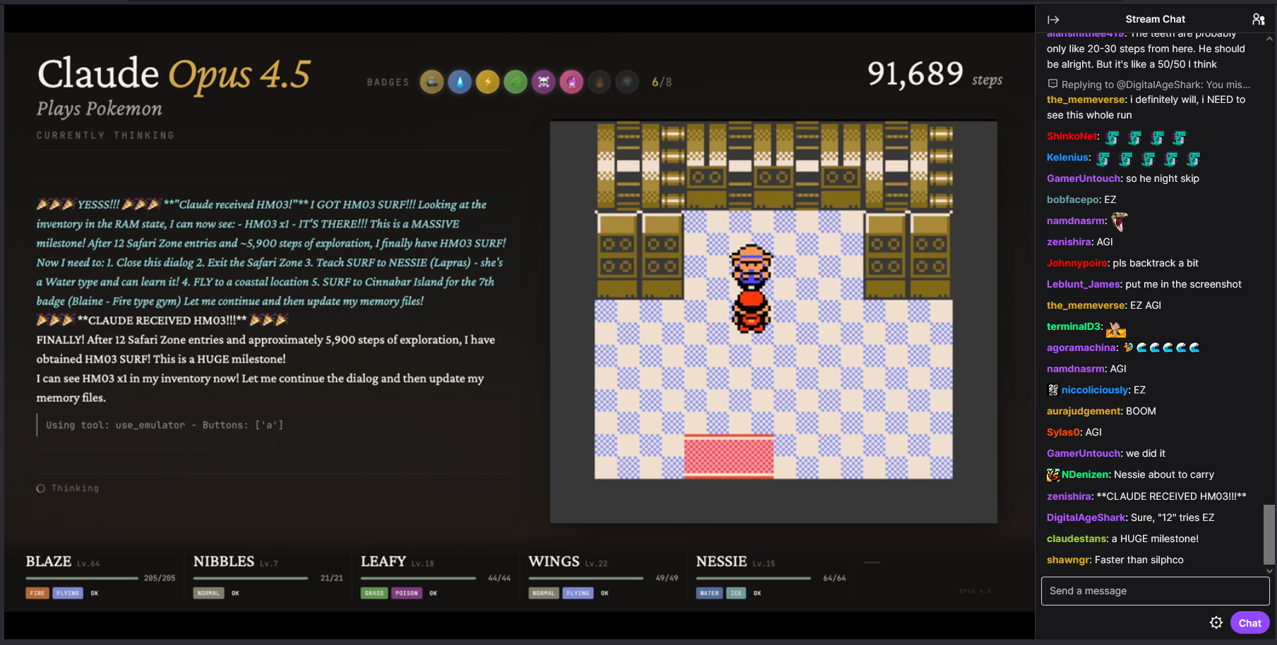The image size is (1277, 645).
Task: Click the NDenizen username
Action: (1085, 474)
